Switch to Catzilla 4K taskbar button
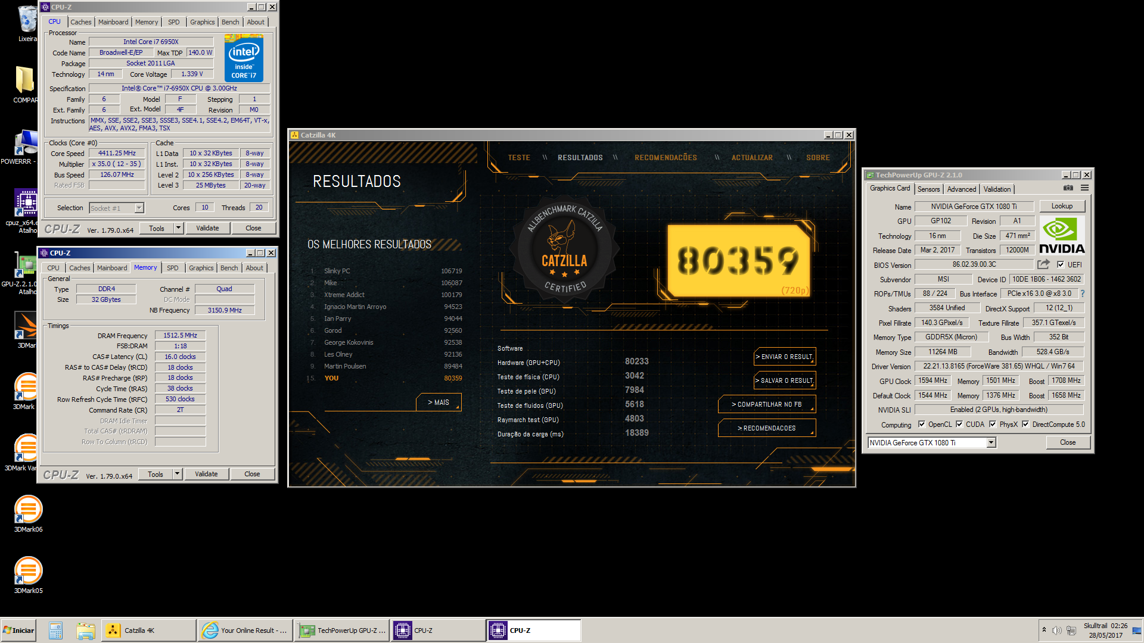1144x643 pixels. click(149, 630)
